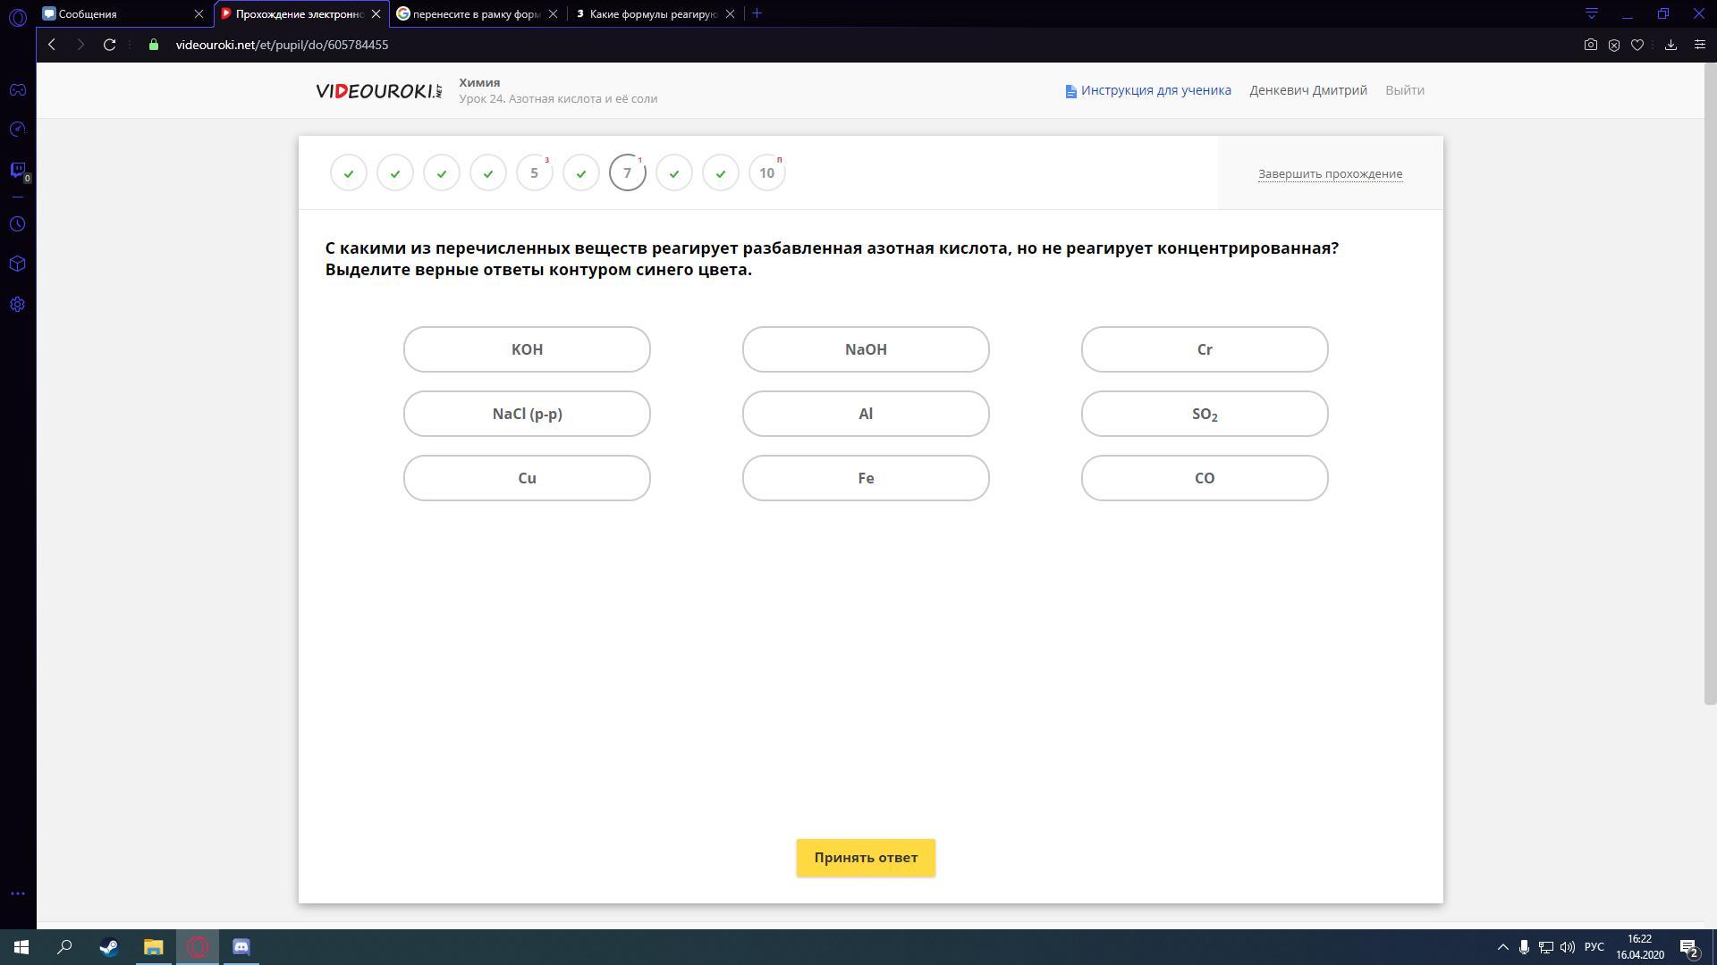The width and height of the screenshot is (1717, 965).
Task: Select the Cr answer option
Action: click(x=1205, y=349)
